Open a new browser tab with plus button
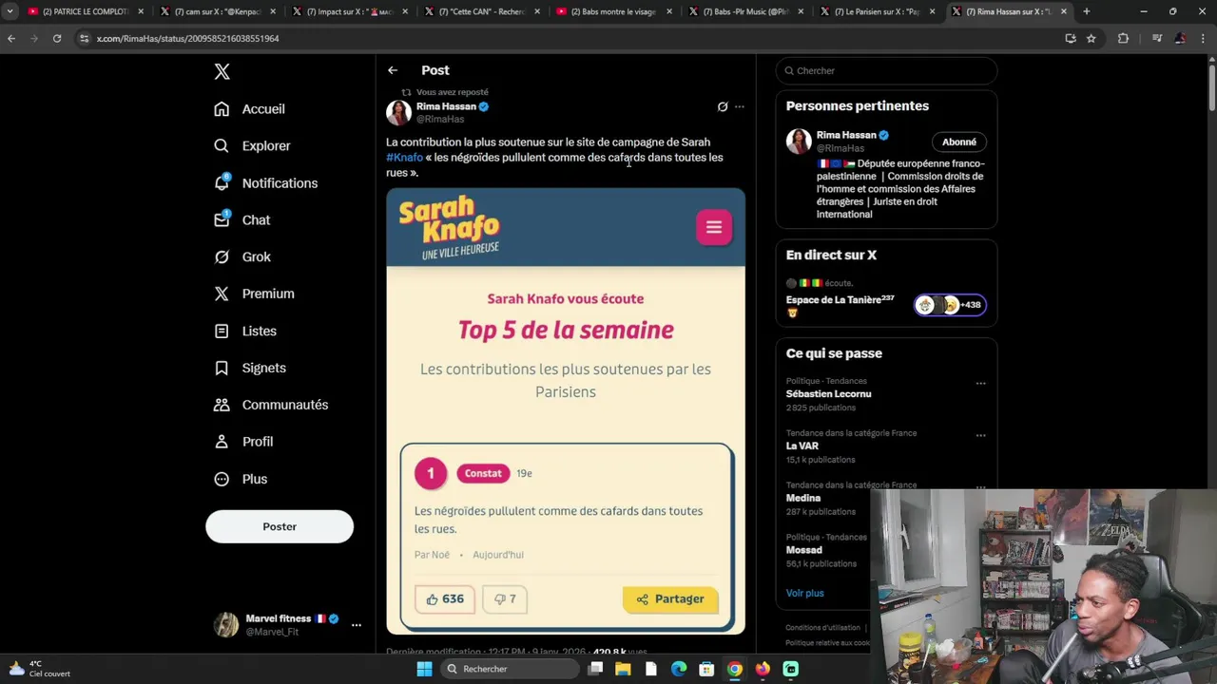Screen dimensions: 1217x684 coord(1087,11)
